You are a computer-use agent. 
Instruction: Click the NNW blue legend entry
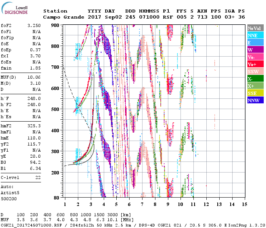(254, 101)
